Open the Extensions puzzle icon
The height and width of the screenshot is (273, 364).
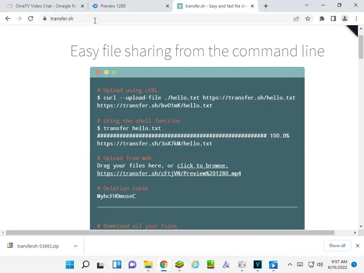click(x=322, y=18)
